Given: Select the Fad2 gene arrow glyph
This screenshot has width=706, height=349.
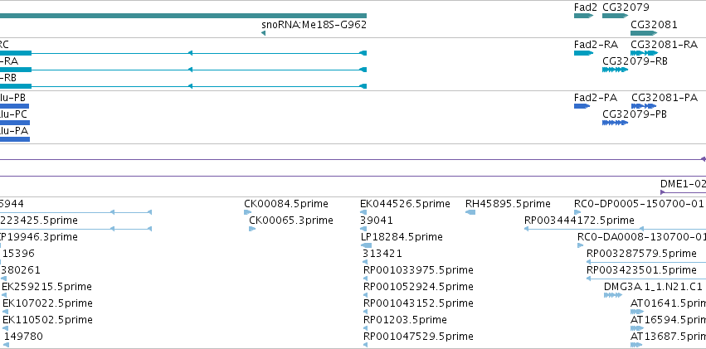Looking at the screenshot, I should point(583,17).
